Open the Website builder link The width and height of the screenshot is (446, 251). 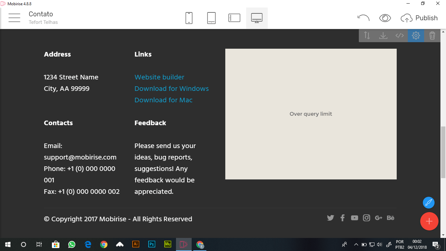(159, 77)
